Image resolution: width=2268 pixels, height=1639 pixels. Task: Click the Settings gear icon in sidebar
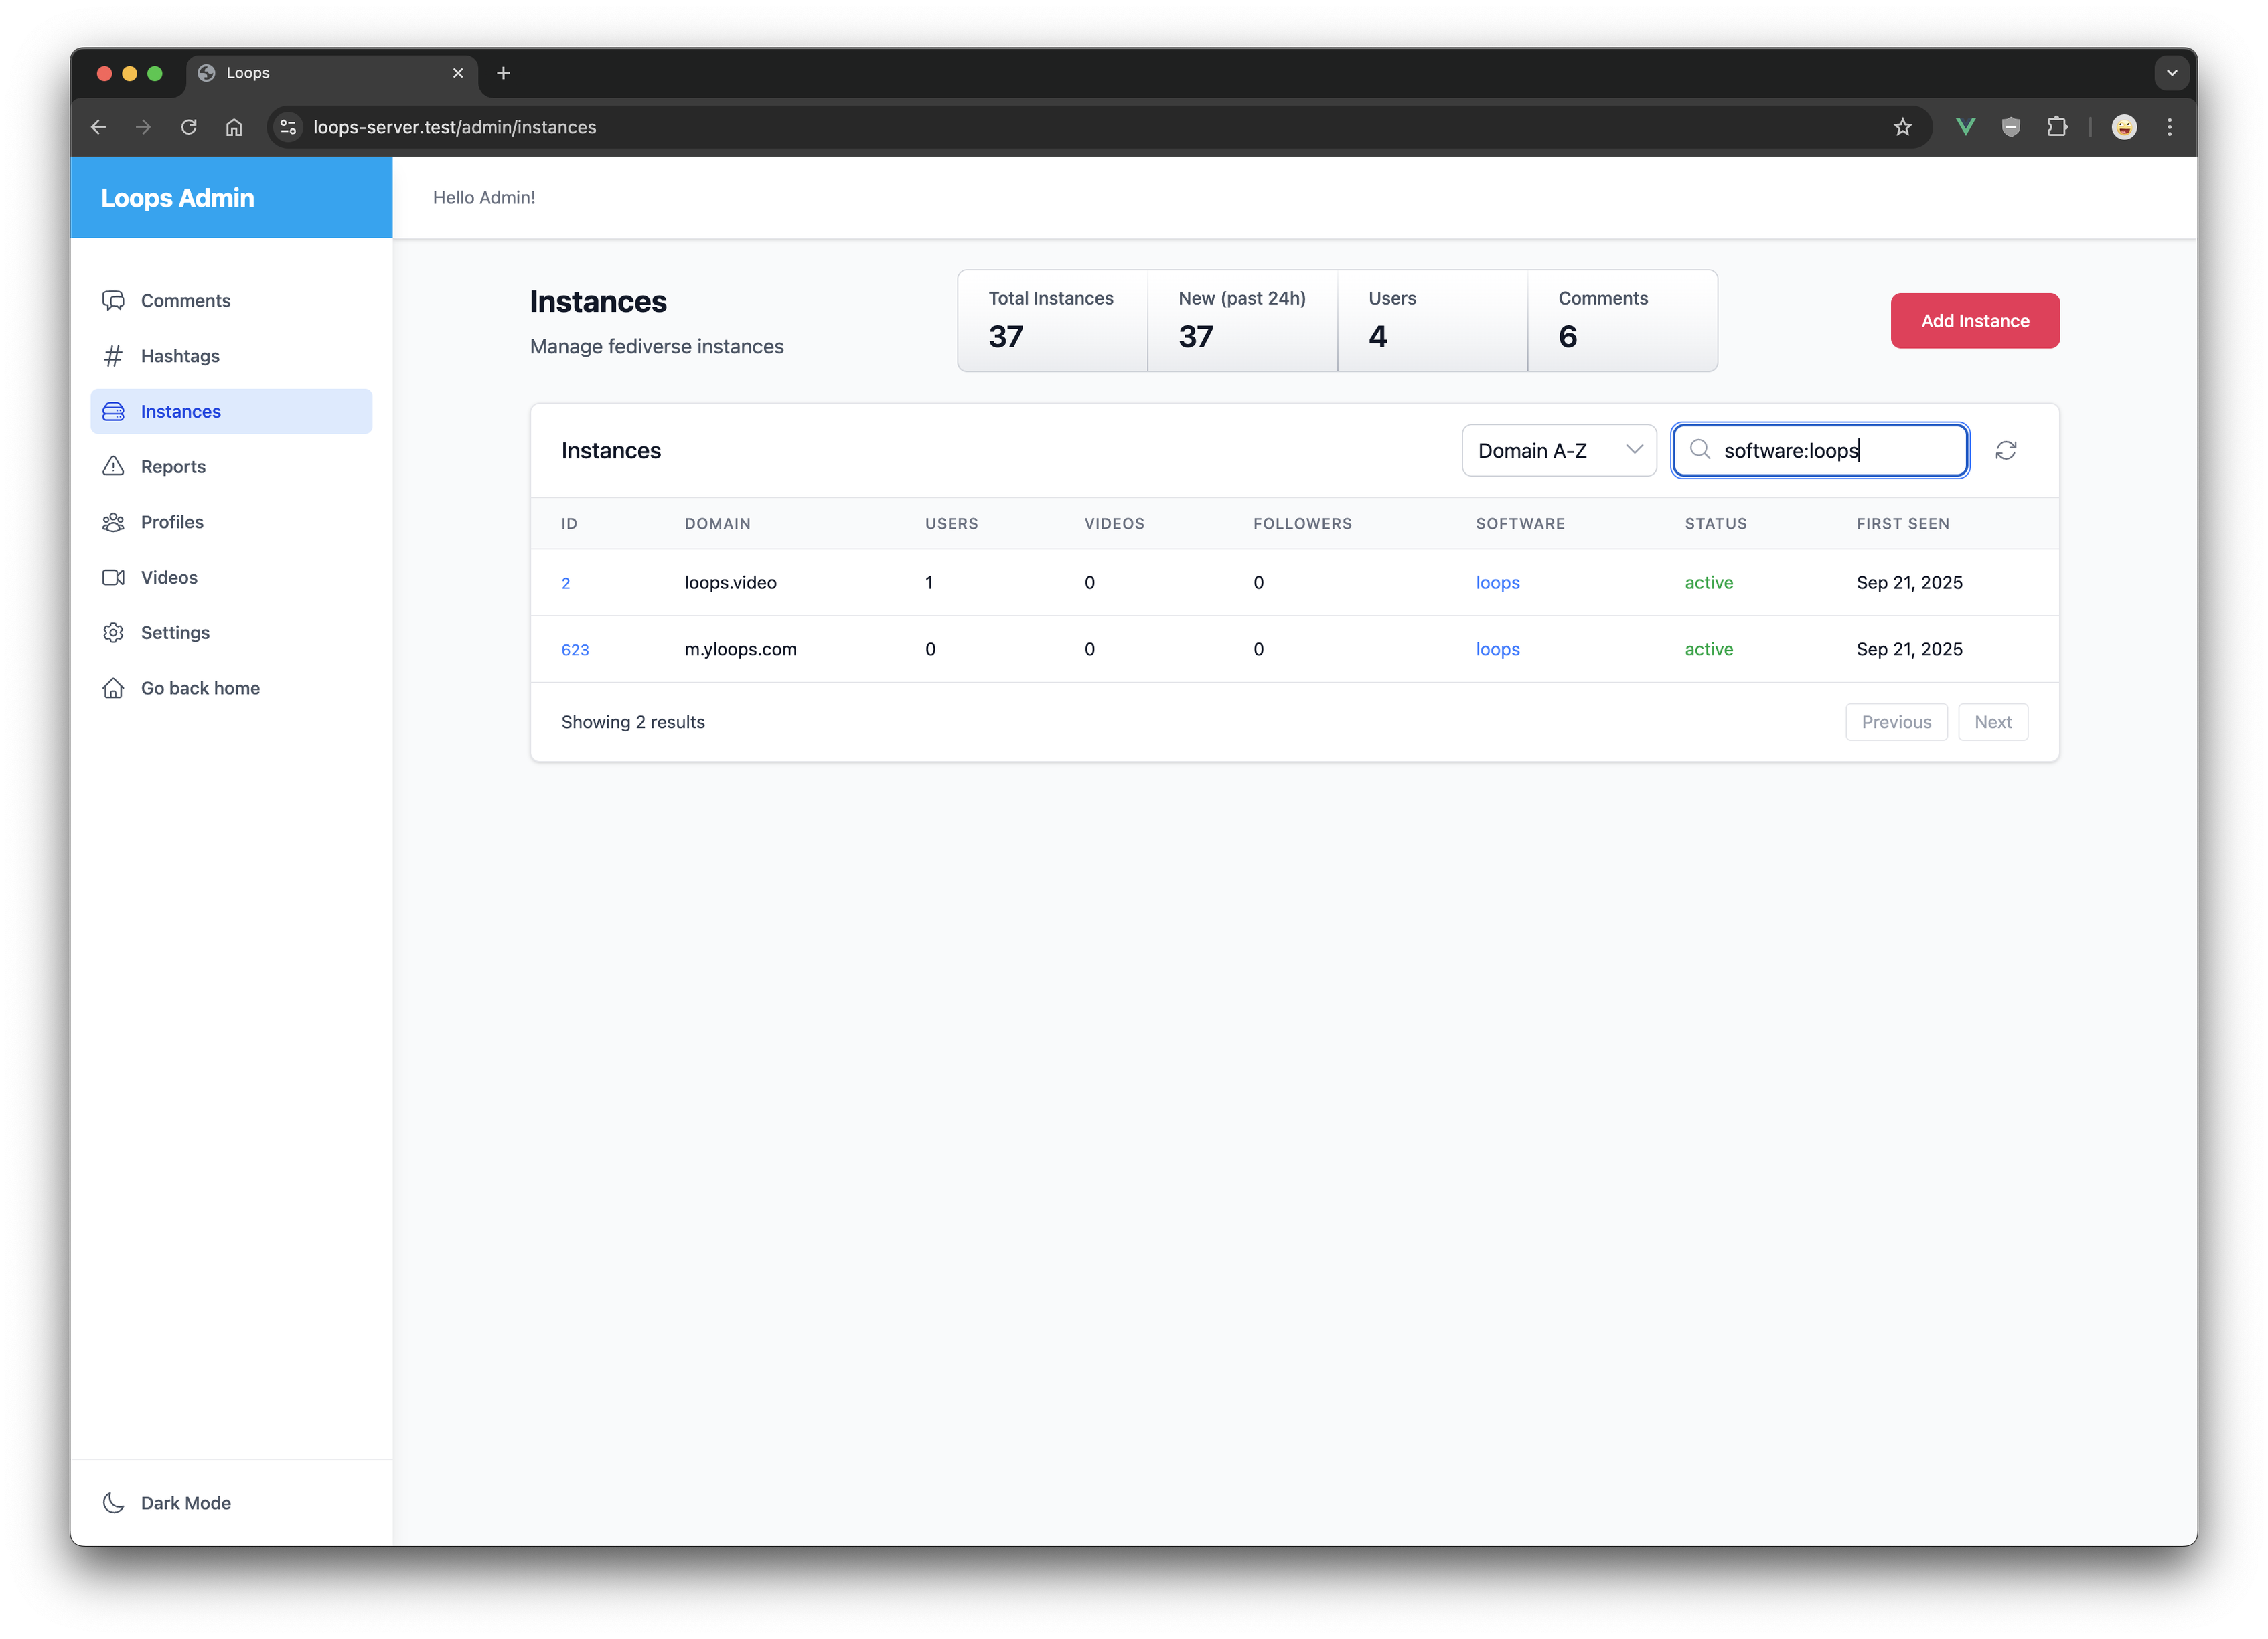pyautogui.click(x=113, y=632)
